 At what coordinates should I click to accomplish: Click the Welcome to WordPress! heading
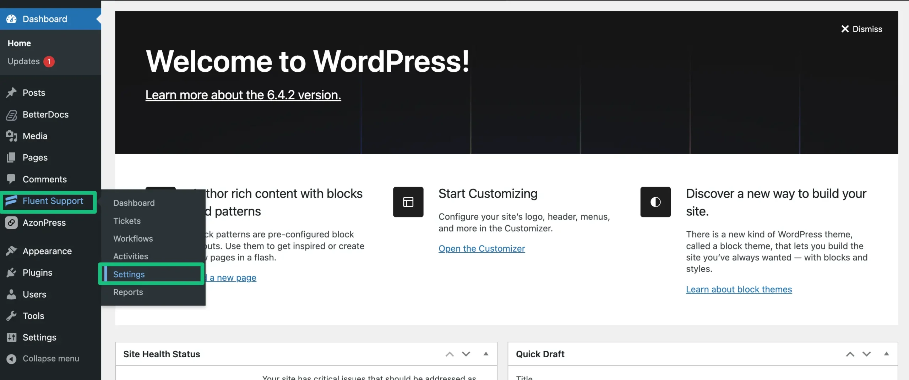point(307,61)
